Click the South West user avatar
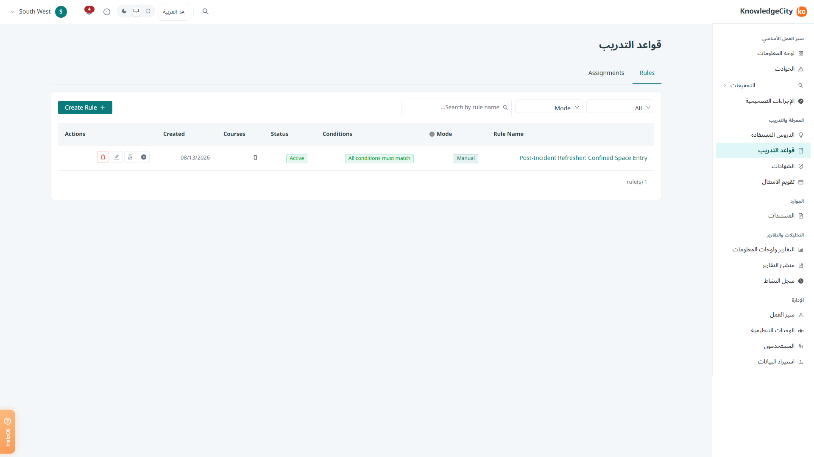 (61, 11)
